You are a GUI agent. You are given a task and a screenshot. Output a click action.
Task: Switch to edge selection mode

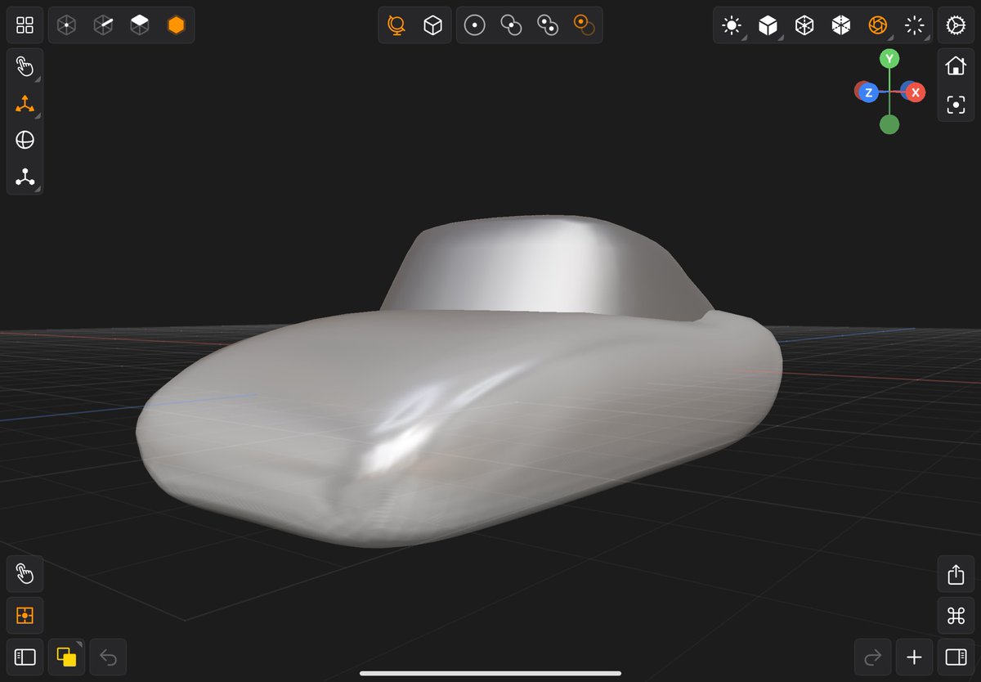tap(103, 25)
